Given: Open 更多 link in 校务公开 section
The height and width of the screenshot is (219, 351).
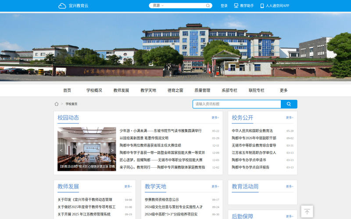Looking at the screenshot, I should pyautogui.click(x=290, y=117).
